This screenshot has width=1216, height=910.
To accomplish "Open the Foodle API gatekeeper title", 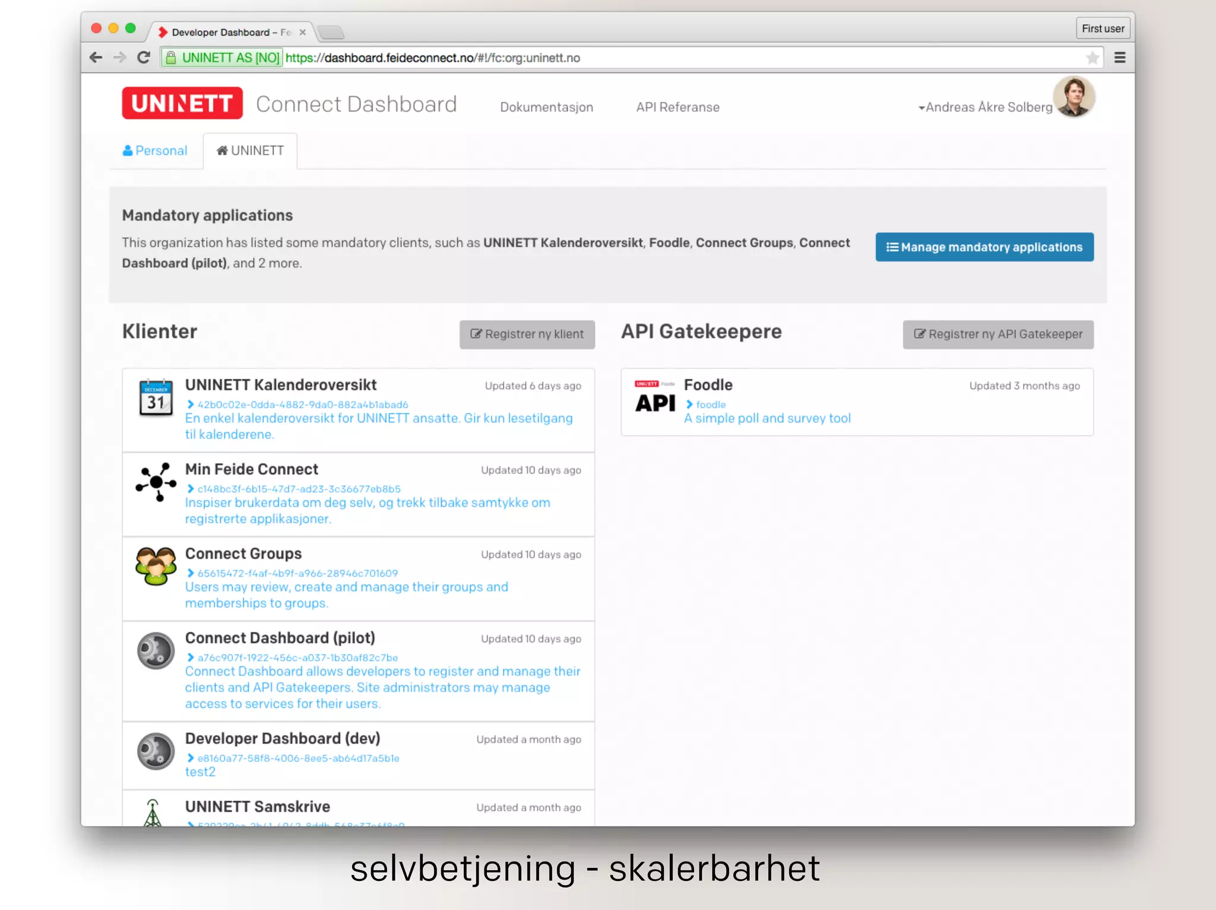I will 708,385.
